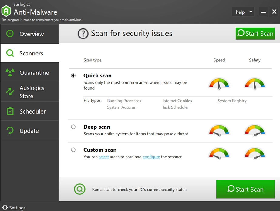280x211 pixels.
Task: Switch to the Scheduler section
Action: coord(32,111)
